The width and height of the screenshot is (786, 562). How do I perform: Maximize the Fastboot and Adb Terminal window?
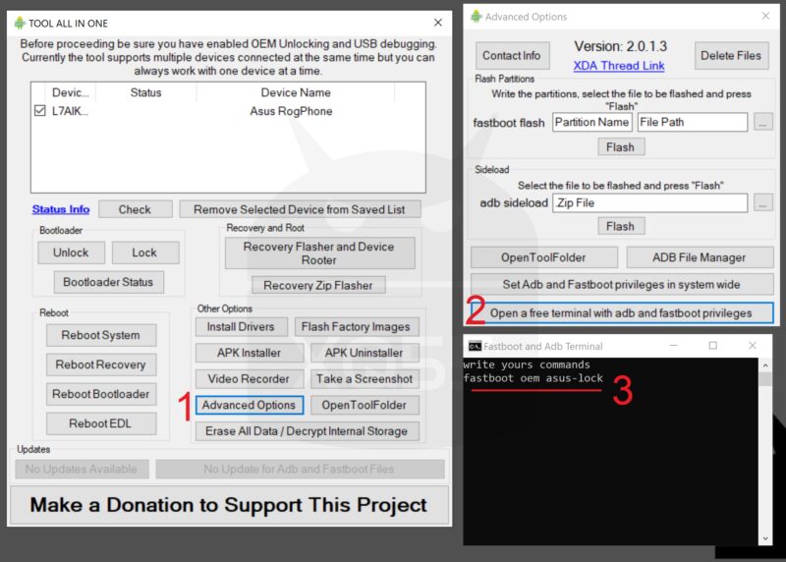(x=712, y=346)
